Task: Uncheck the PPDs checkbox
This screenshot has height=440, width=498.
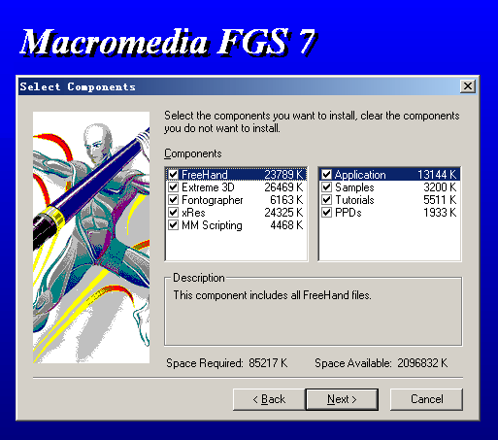Action: tap(327, 213)
